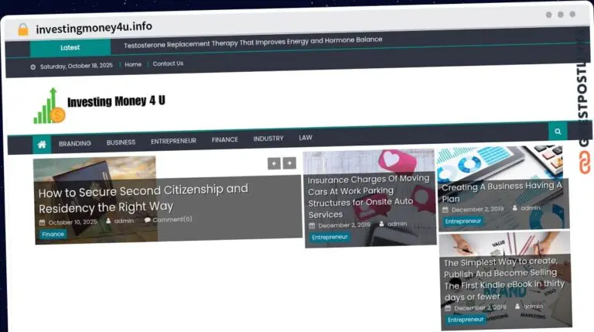The image size is (594, 332).
Task: Click the admin author link on citizenship post
Action: 124,221
